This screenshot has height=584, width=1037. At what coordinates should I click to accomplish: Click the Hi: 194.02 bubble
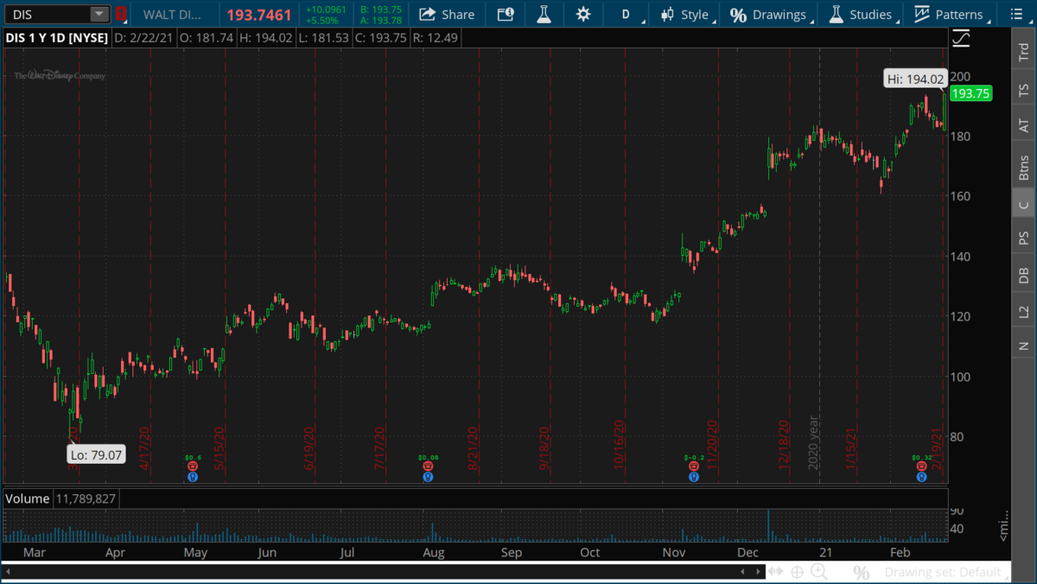click(916, 79)
